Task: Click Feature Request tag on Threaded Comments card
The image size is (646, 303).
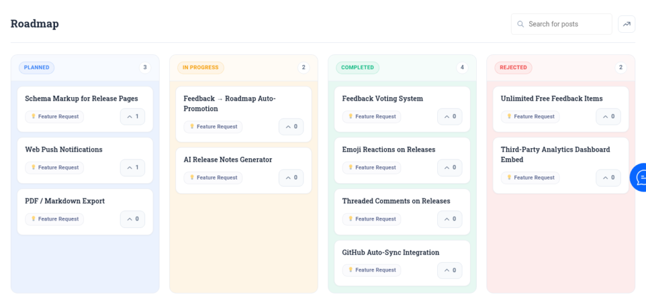Action: click(372, 219)
